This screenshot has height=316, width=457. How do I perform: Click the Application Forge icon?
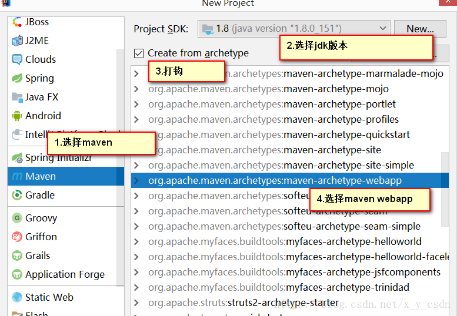pos(17,274)
